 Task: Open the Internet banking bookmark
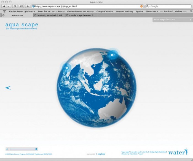click(124, 12)
